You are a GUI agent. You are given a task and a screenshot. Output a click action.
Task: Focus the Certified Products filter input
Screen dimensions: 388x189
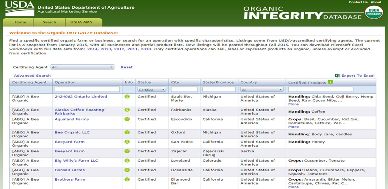tap(321, 89)
